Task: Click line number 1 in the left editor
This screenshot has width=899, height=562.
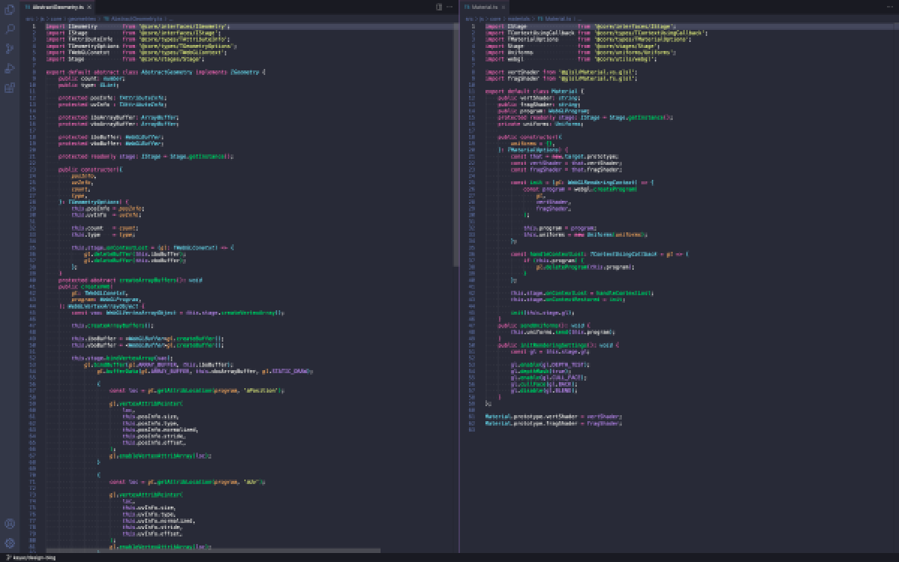Action: [34, 25]
